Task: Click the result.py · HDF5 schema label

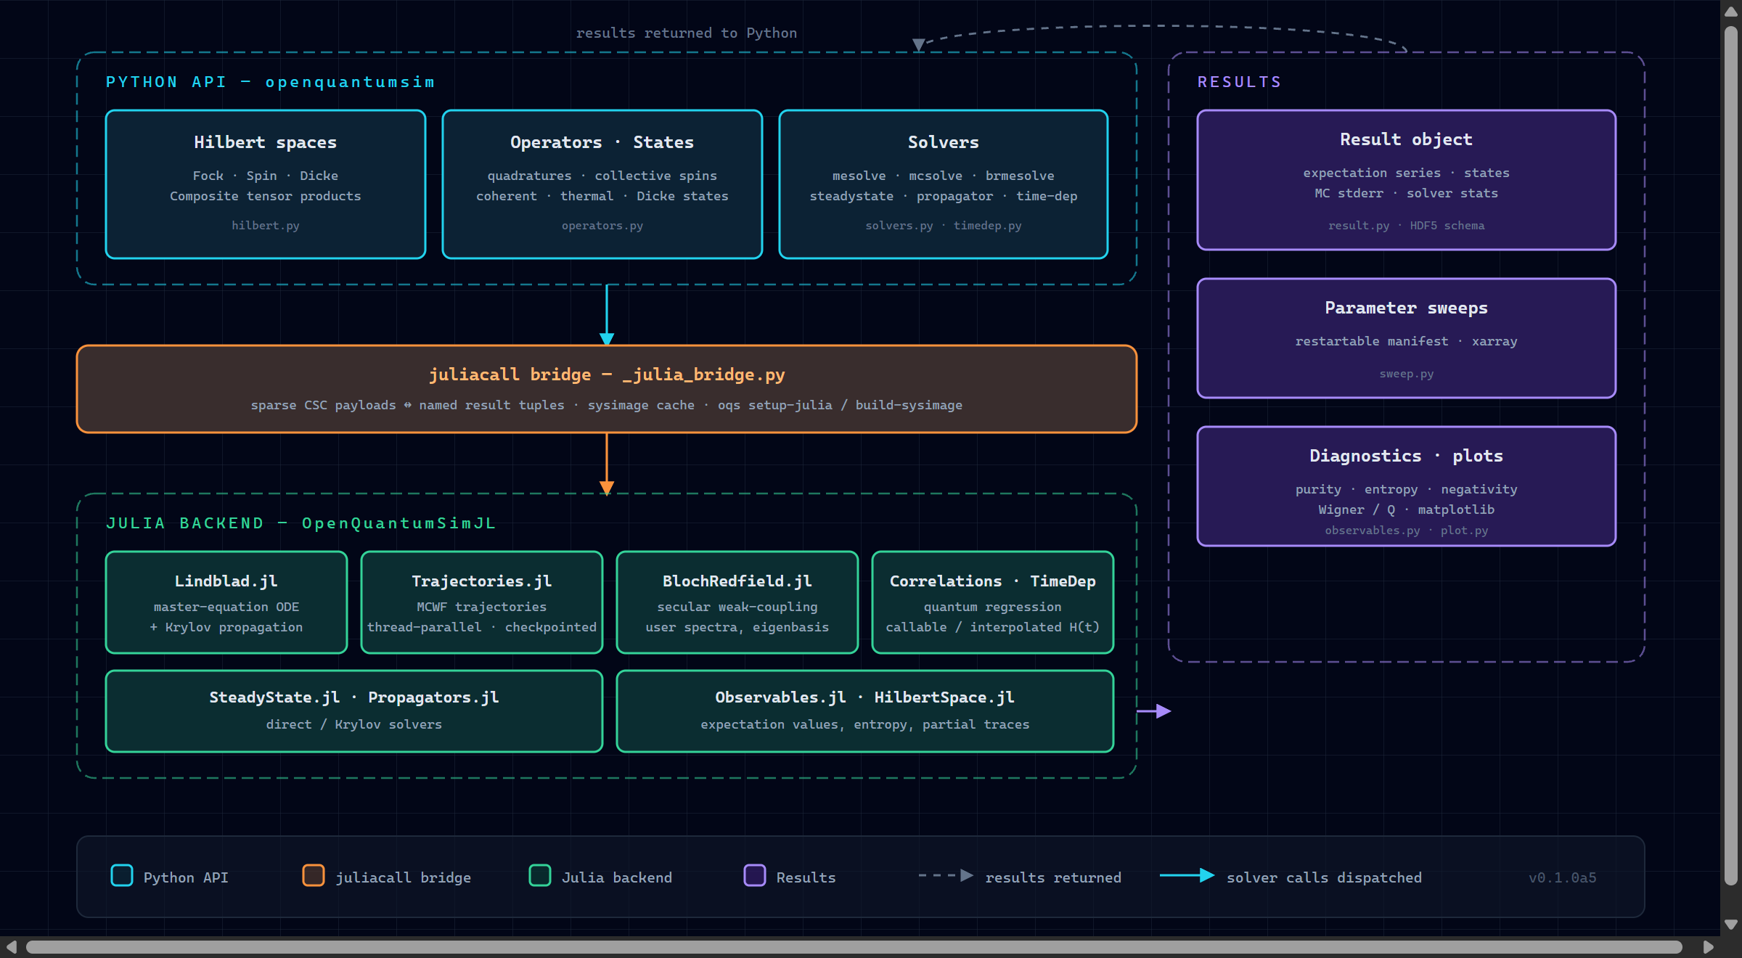Action: (1407, 226)
